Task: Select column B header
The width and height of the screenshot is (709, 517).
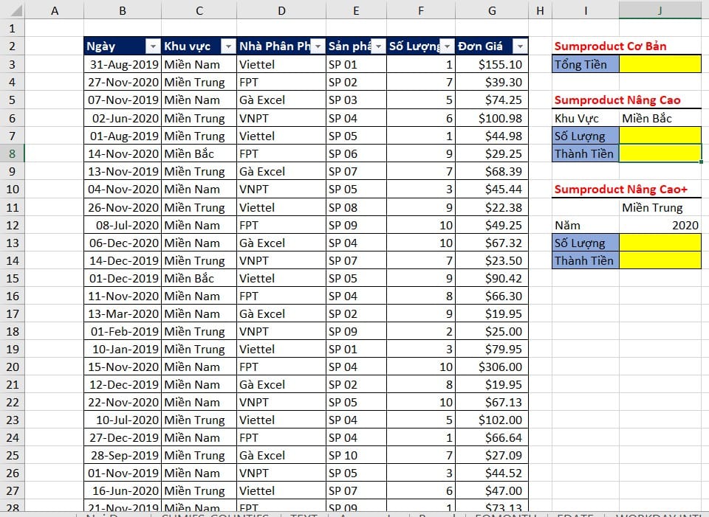Action: 122,10
